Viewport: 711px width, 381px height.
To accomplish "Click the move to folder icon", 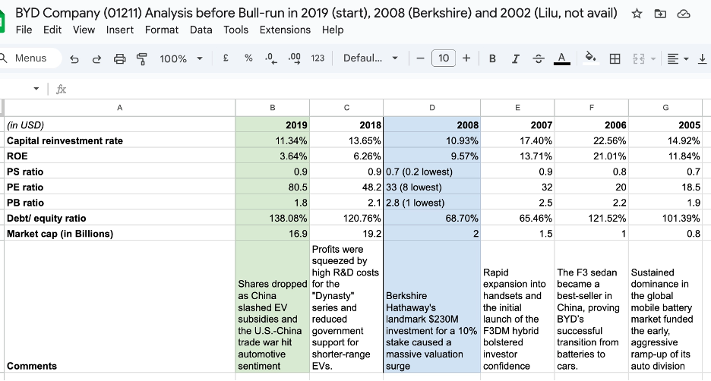I will (660, 14).
